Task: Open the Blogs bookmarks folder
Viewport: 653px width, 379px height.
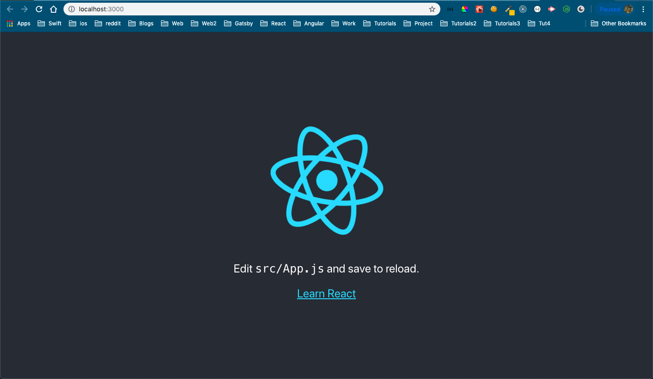Action: pos(141,24)
